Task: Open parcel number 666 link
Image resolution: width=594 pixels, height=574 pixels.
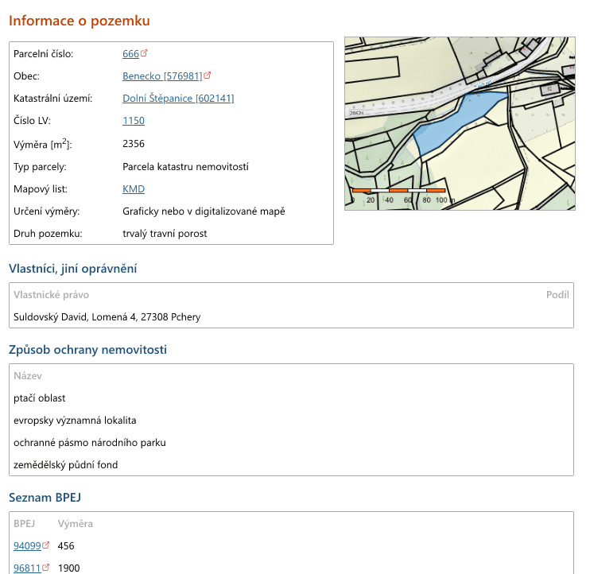Action: pyautogui.click(x=130, y=54)
